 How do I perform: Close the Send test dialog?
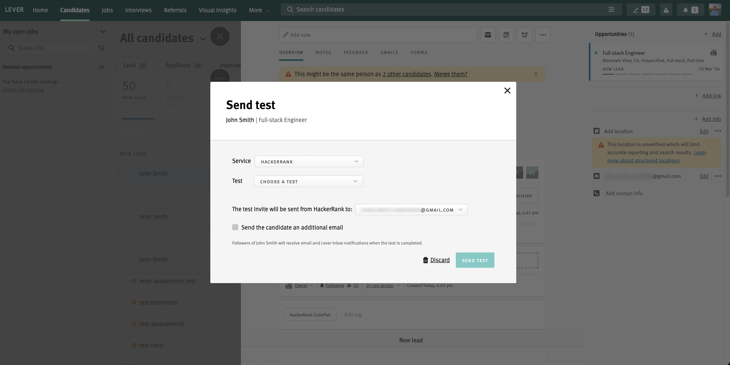(507, 91)
